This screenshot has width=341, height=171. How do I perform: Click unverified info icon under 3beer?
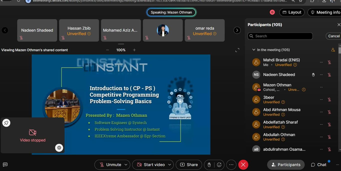[283, 102]
